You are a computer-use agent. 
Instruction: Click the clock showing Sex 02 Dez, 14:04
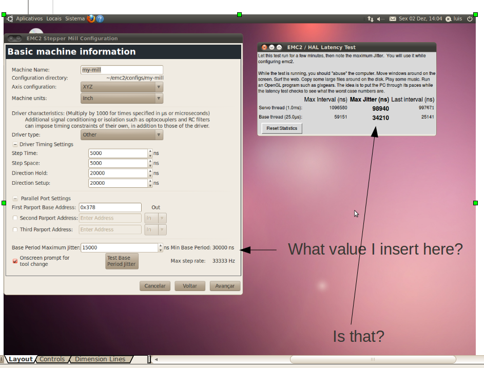coord(420,18)
